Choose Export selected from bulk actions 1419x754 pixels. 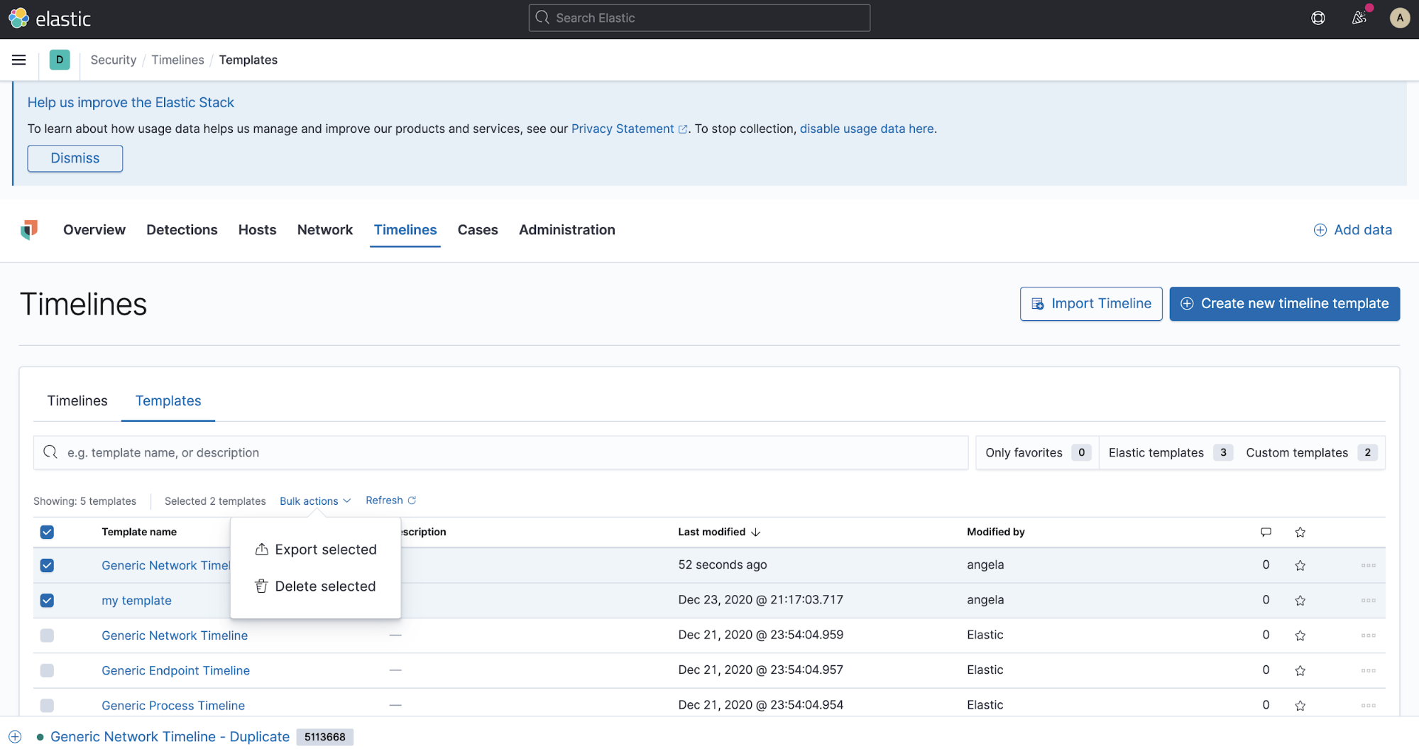click(316, 550)
